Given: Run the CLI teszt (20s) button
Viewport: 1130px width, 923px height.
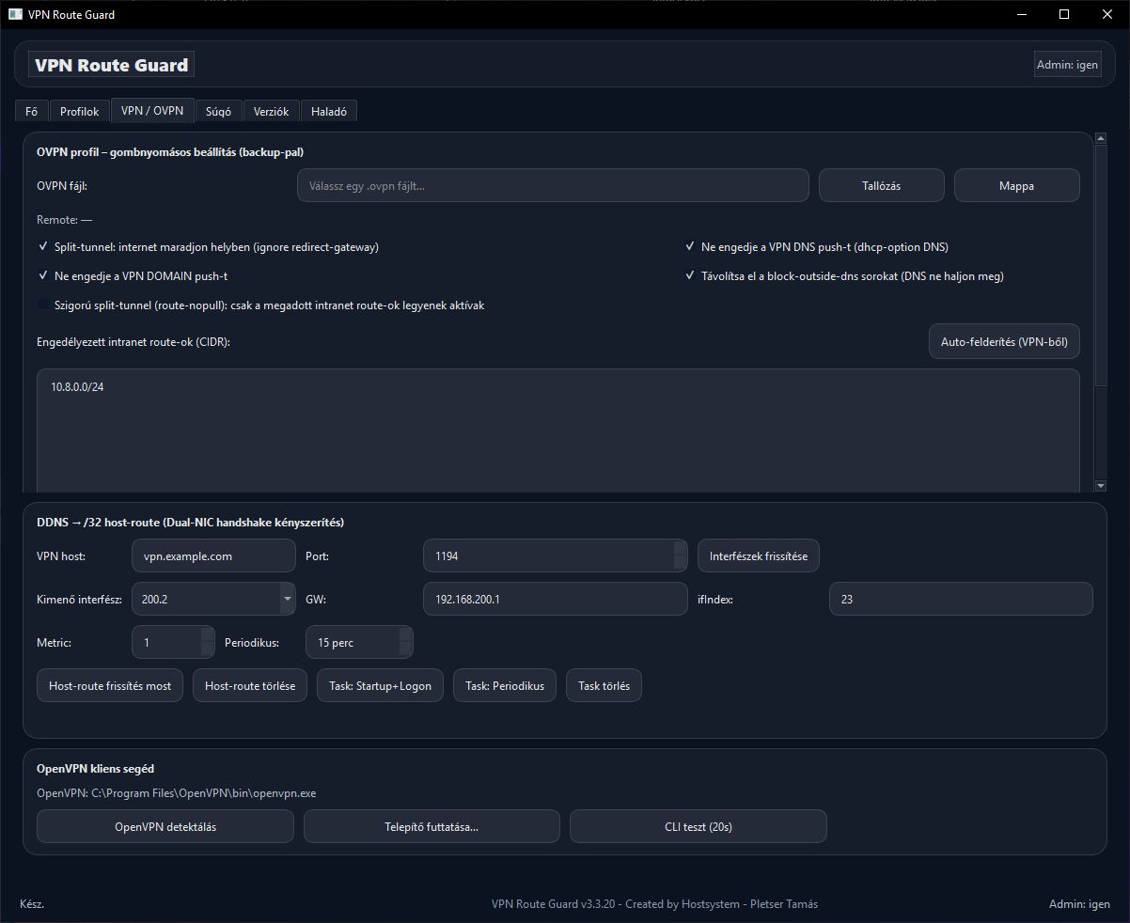Looking at the screenshot, I should pos(698,827).
